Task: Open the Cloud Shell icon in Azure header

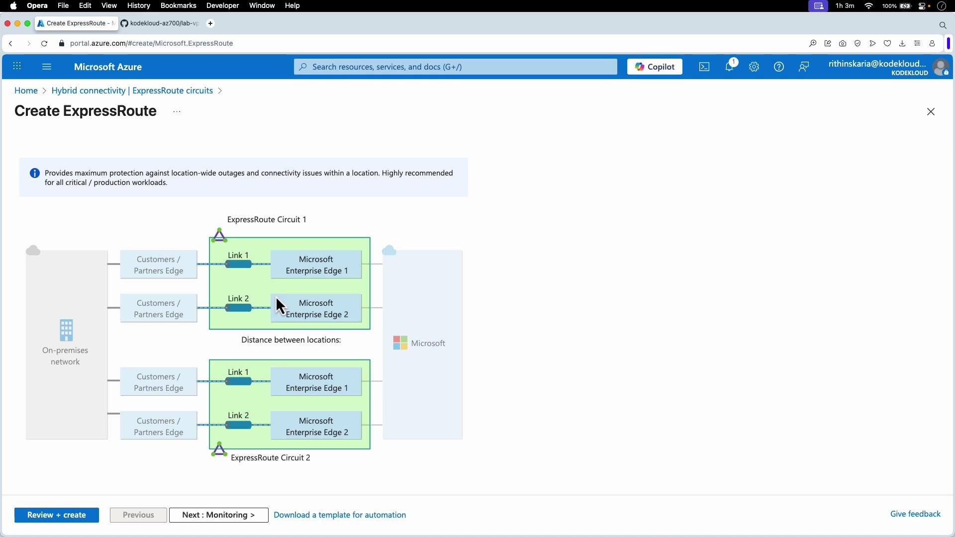Action: tap(704, 67)
